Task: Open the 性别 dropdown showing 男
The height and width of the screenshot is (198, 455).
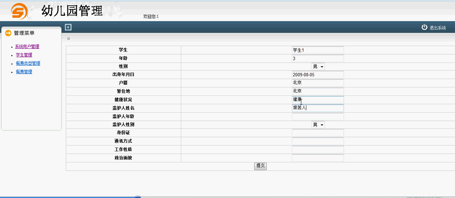Action: click(x=318, y=67)
